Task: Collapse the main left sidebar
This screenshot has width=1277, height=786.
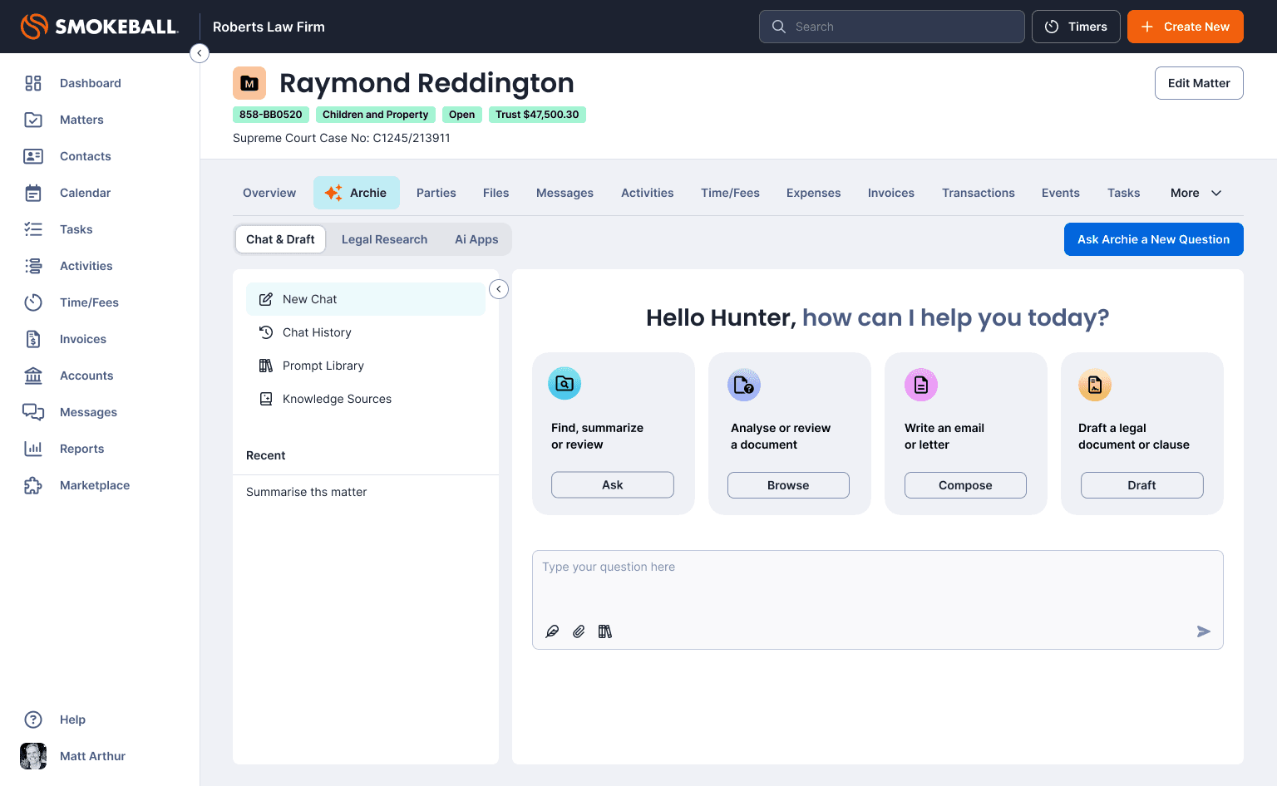Action: coord(200,53)
